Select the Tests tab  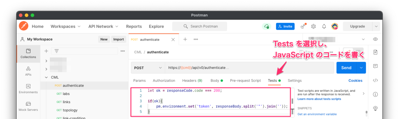pyautogui.click(x=274, y=81)
